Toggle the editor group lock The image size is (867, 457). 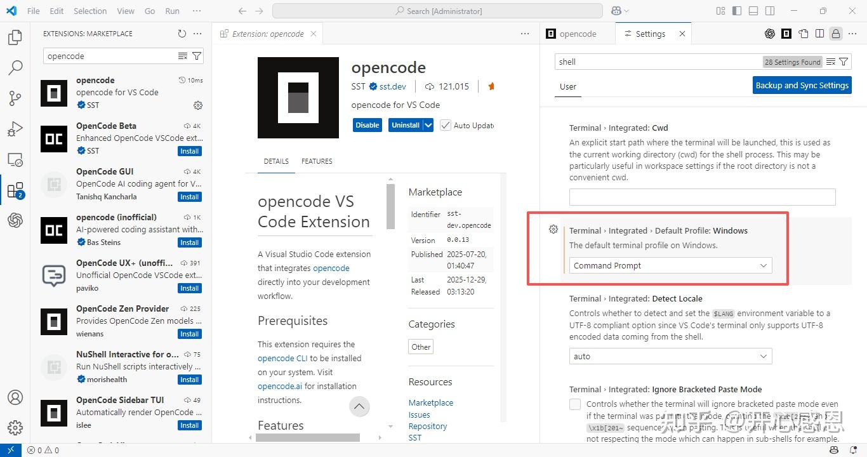pos(836,34)
